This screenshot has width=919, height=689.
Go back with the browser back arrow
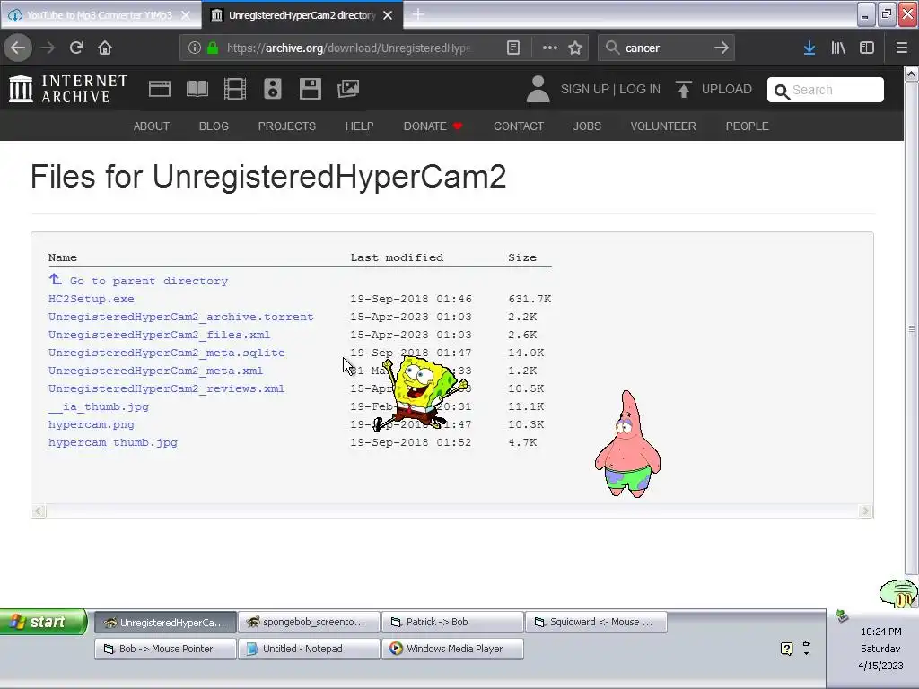(18, 48)
